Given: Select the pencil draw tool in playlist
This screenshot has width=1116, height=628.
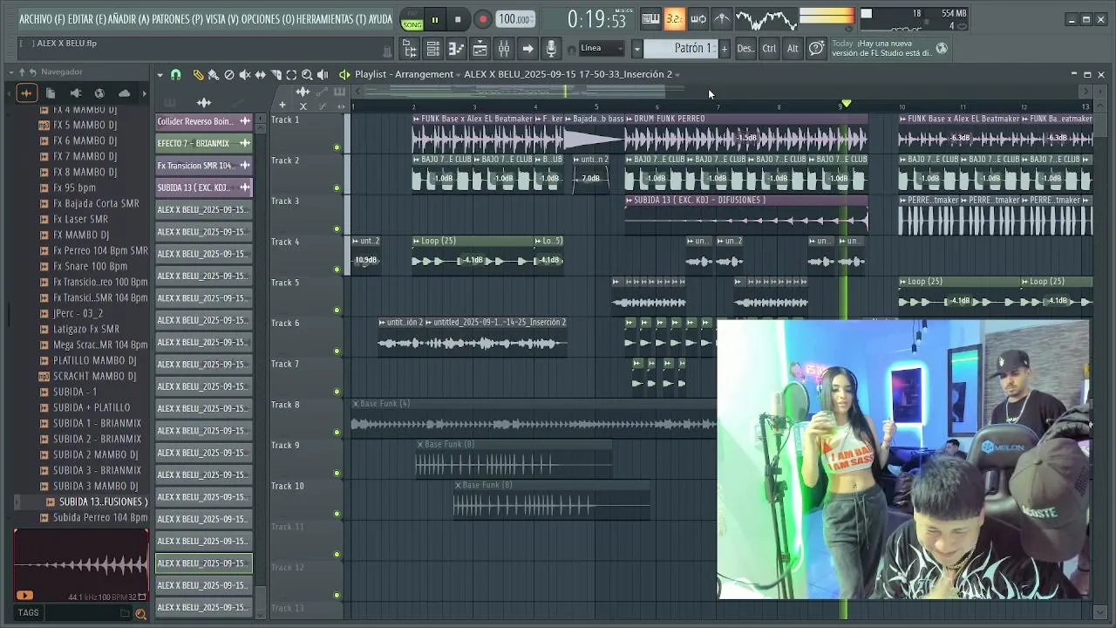Looking at the screenshot, I should click(x=198, y=75).
